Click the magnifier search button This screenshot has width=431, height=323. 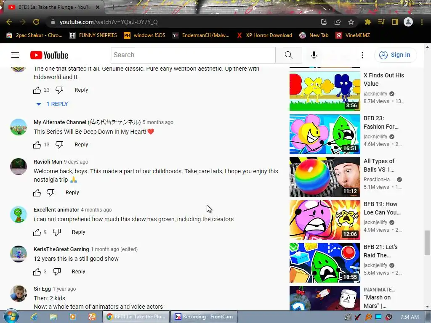289,55
